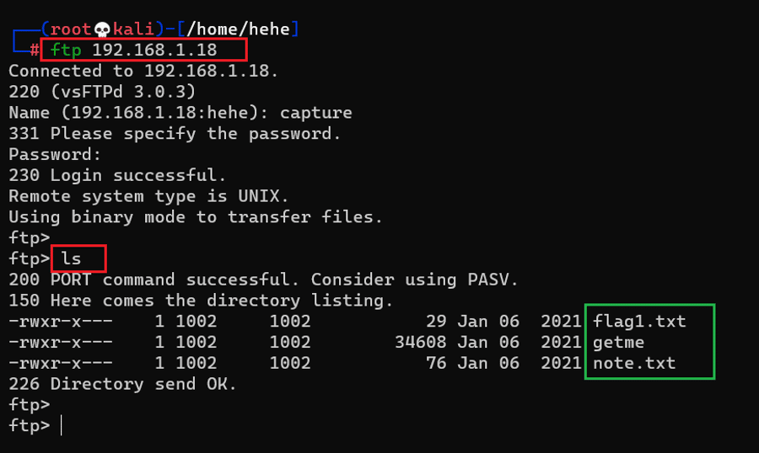The height and width of the screenshot is (453, 759).
Task: Click the flag1.txt filename in the listing
Action: pos(639,321)
